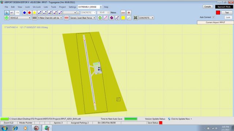Viewport: 234px width, 131px height.
Task: Click the Zoom 0.22 status entry
Action: point(8,123)
